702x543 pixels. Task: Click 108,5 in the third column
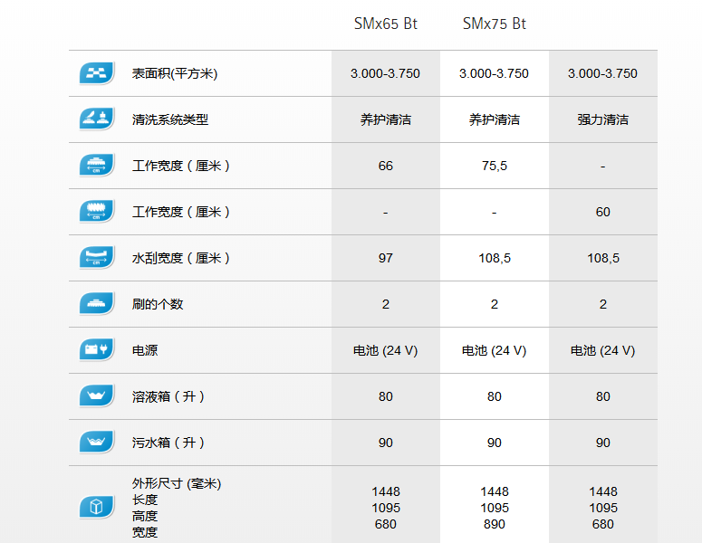603,258
